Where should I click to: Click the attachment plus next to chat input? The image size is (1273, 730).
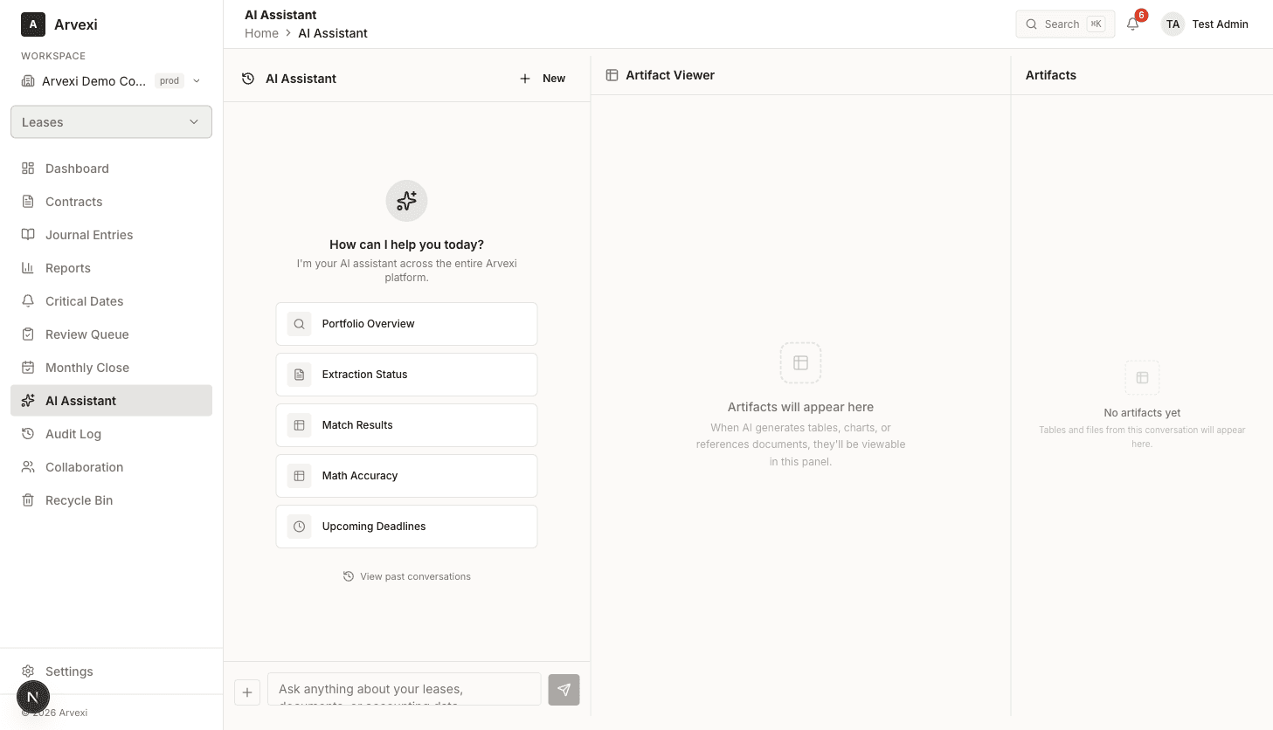[x=247, y=692]
